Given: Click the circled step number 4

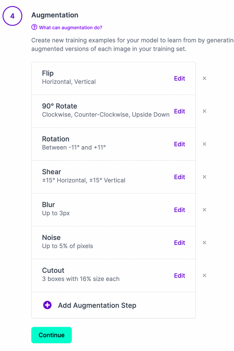Looking at the screenshot, I should pyautogui.click(x=12, y=16).
